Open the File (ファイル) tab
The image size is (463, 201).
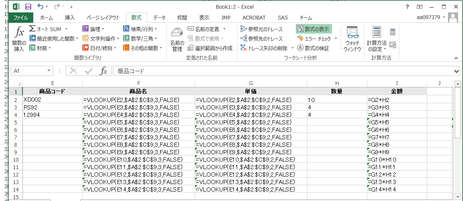21,17
